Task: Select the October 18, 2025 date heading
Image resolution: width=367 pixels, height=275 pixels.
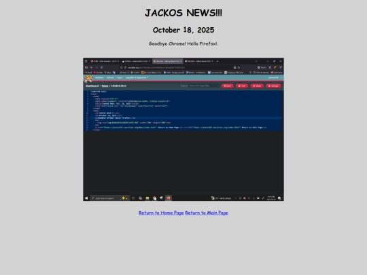Action: pos(183,30)
